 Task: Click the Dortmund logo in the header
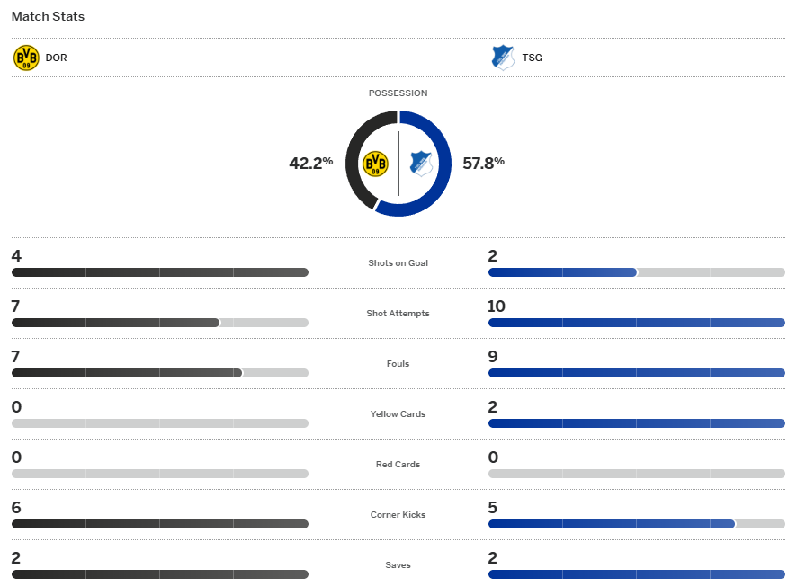coord(26,58)
